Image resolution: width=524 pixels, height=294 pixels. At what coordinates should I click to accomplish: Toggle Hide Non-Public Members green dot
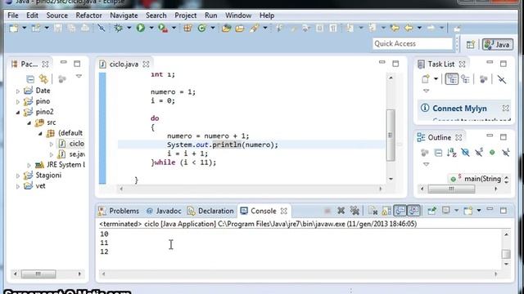pyautogui.click(x=492, y=153)
